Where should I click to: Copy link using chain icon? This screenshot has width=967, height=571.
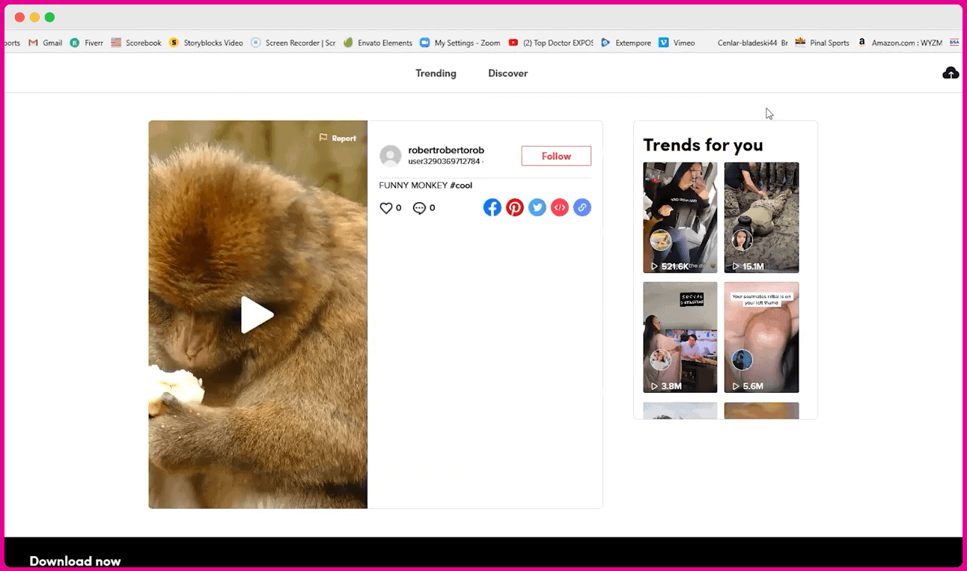click(582, 207)
